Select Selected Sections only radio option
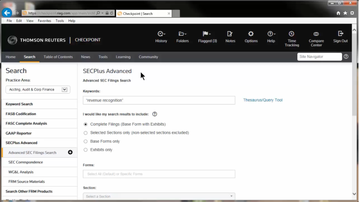Viewport: 359px width, 202px height. tap(86, 133)
